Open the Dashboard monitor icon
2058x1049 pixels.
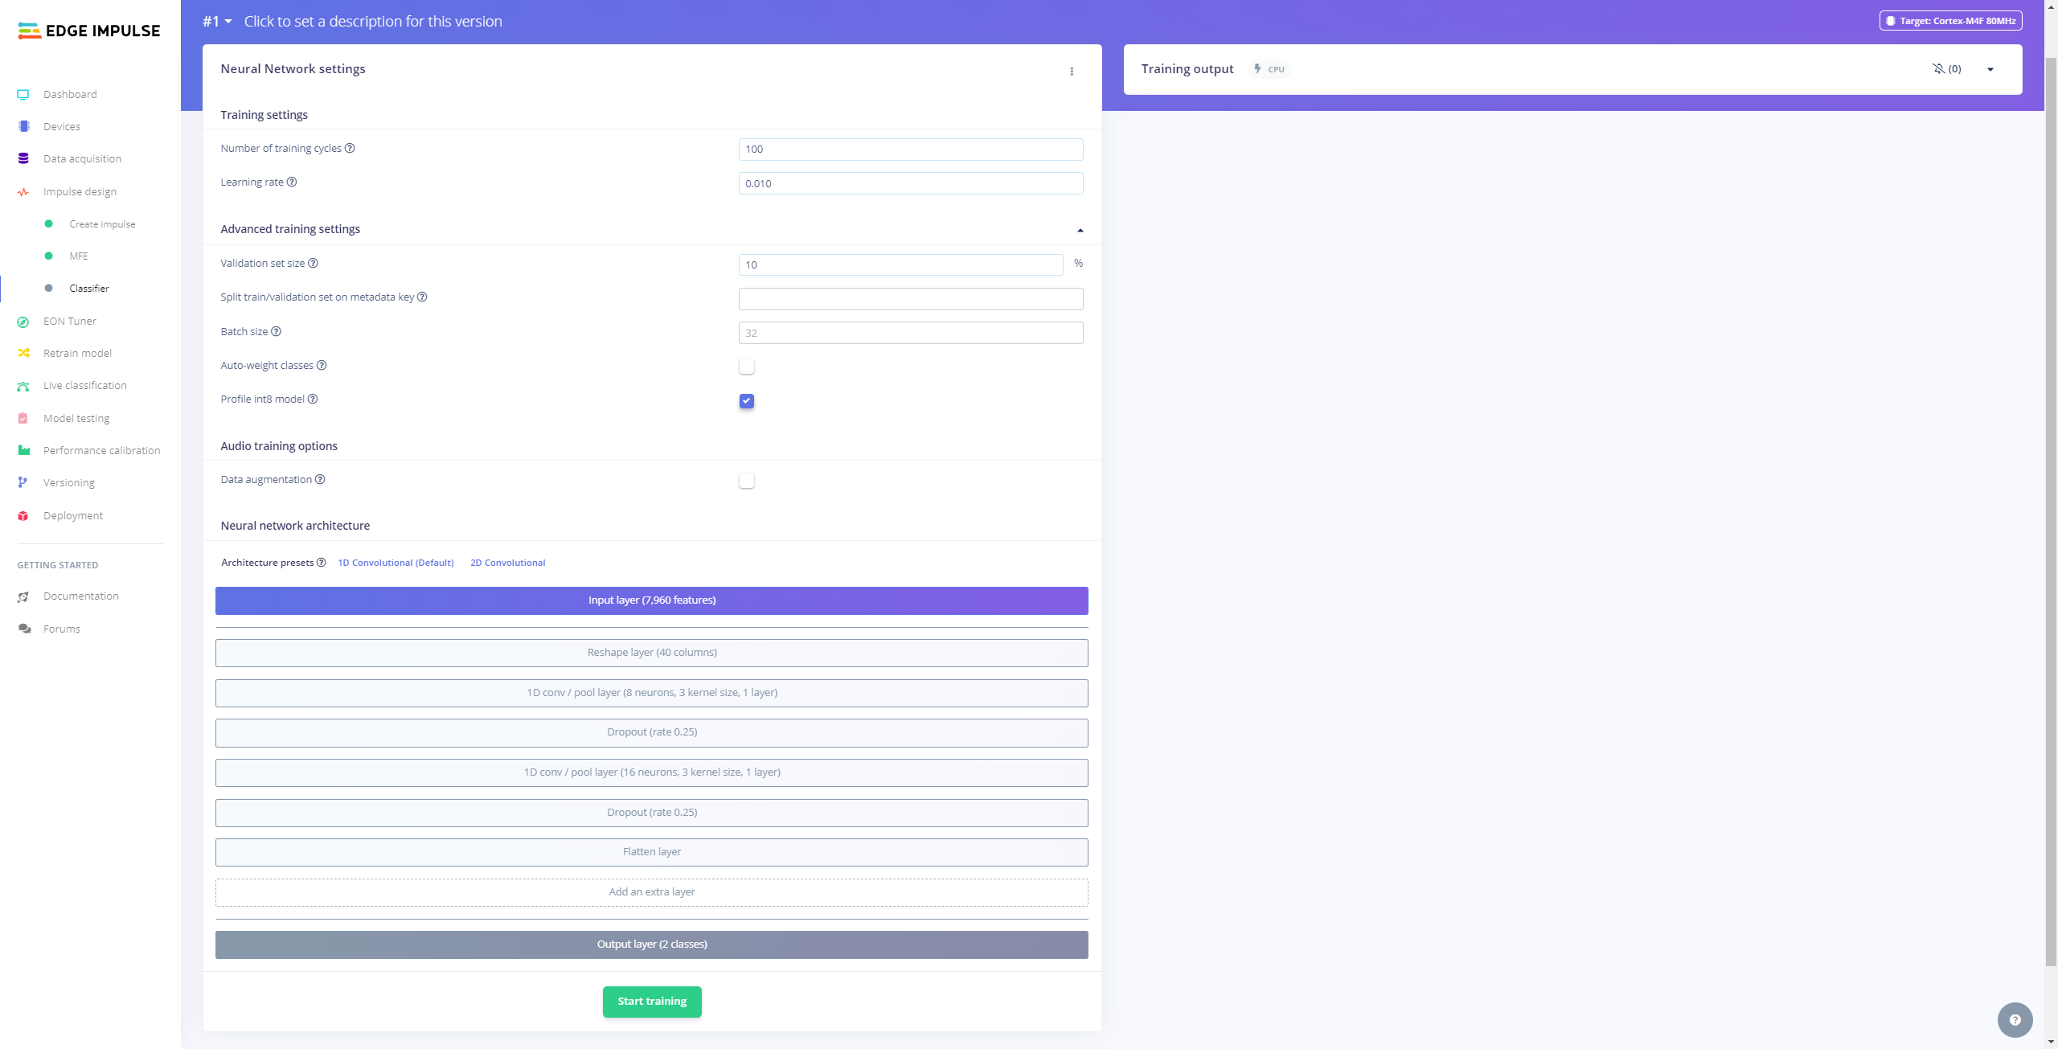click(23, 95)
